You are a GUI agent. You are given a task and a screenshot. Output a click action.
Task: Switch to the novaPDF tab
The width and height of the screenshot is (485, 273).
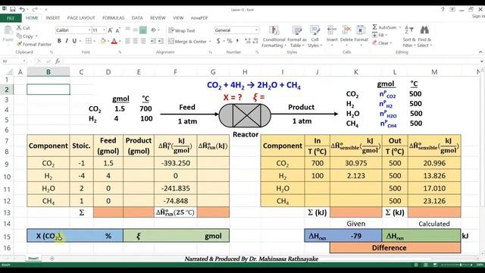[199, 18]
